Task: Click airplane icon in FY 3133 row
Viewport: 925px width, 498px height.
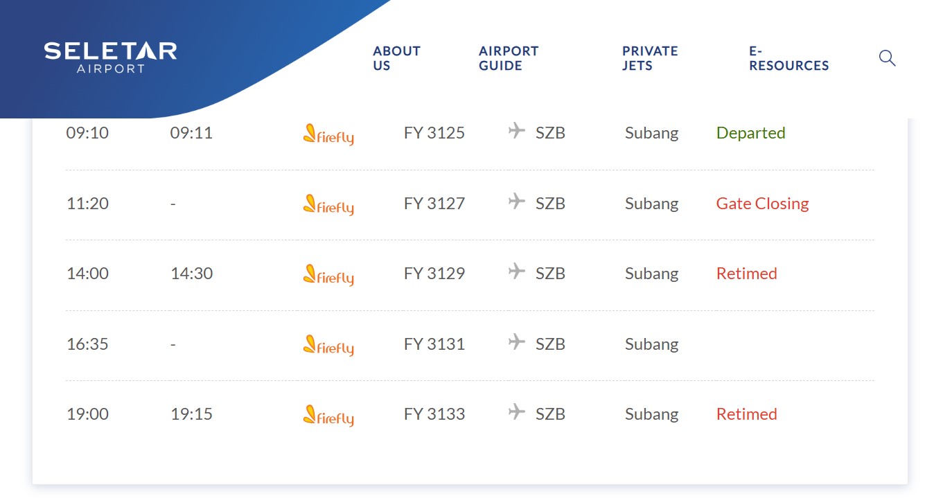Action: 516,411
